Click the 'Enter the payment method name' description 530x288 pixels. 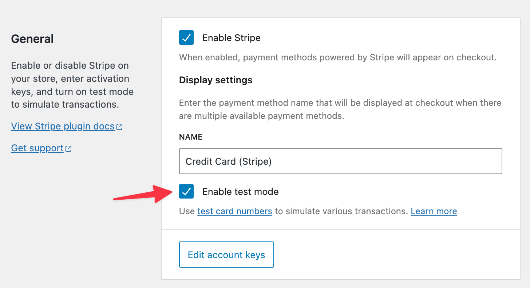point(340,109)
